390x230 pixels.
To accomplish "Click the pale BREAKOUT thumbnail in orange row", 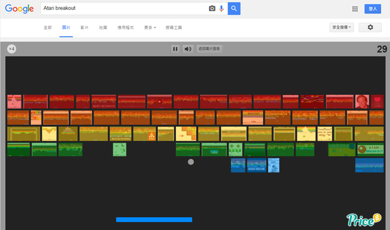I will point(253,118).
